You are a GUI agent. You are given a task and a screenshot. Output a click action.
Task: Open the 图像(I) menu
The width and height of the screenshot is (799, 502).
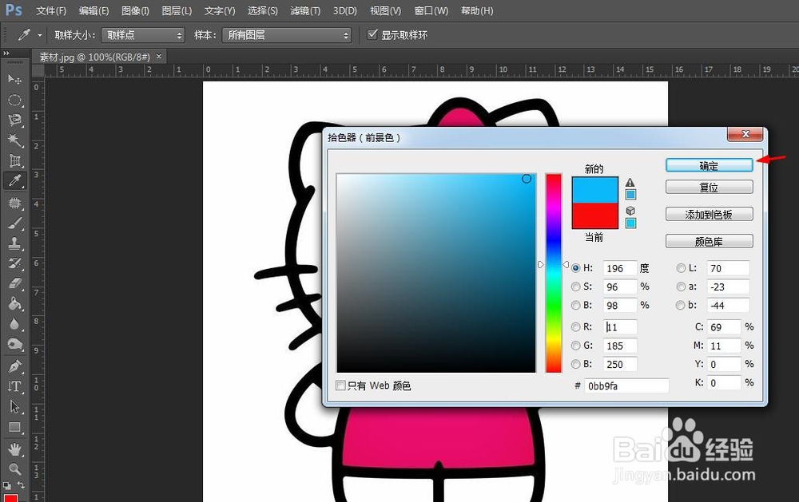[135, 10]
